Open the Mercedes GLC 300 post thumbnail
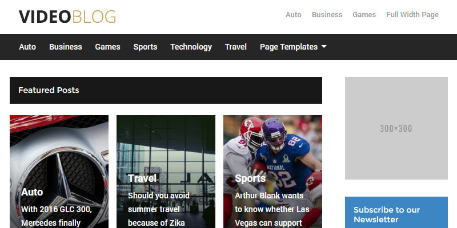 (59, 172)
